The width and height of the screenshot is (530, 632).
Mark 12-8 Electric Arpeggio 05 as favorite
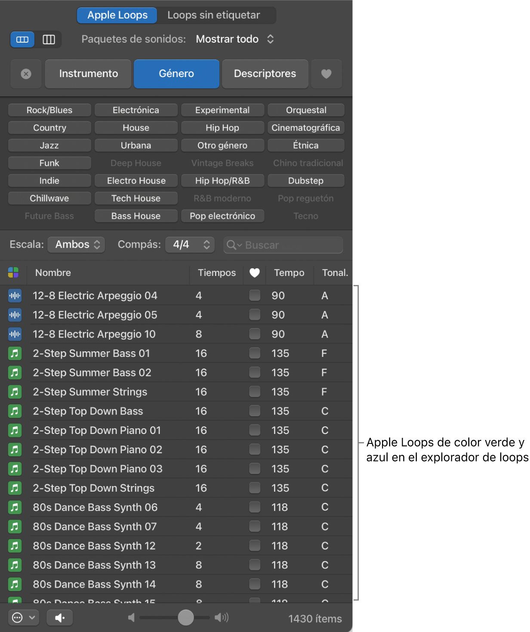pos(255,315)
